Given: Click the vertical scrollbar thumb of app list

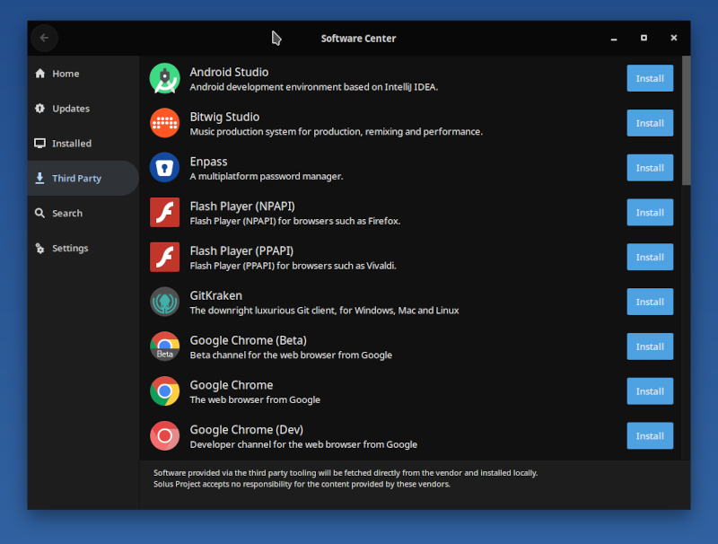Looking at the screenshot, I should click(686, 120).
